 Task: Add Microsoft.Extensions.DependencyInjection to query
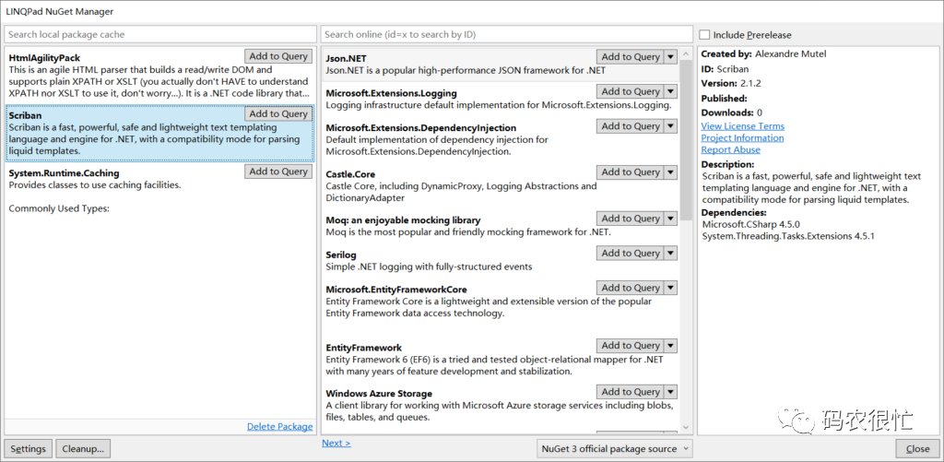tap(631, 126)
